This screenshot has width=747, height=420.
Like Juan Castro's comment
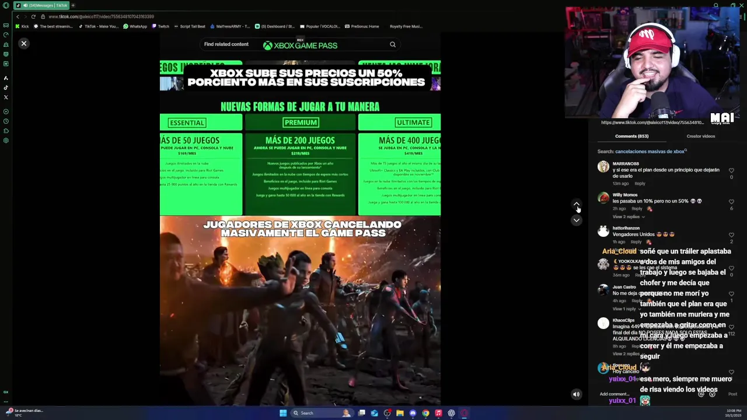(731, 295)
